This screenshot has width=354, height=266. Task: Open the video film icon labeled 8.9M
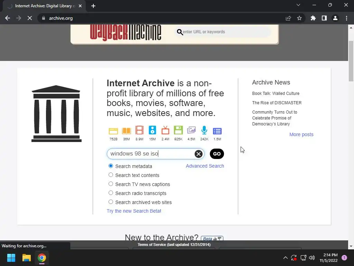(x=139, y=131)
